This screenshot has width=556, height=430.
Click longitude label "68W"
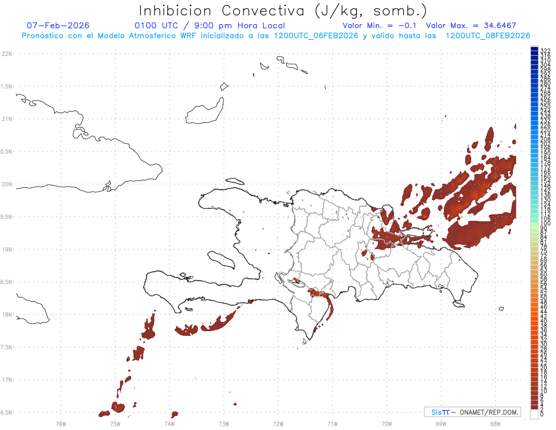click(x=495, y=424)
